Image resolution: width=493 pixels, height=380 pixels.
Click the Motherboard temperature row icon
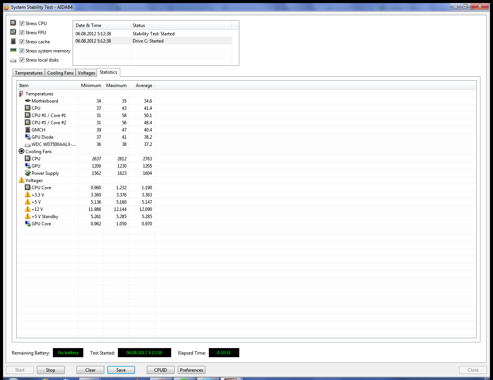click(28, 101)
